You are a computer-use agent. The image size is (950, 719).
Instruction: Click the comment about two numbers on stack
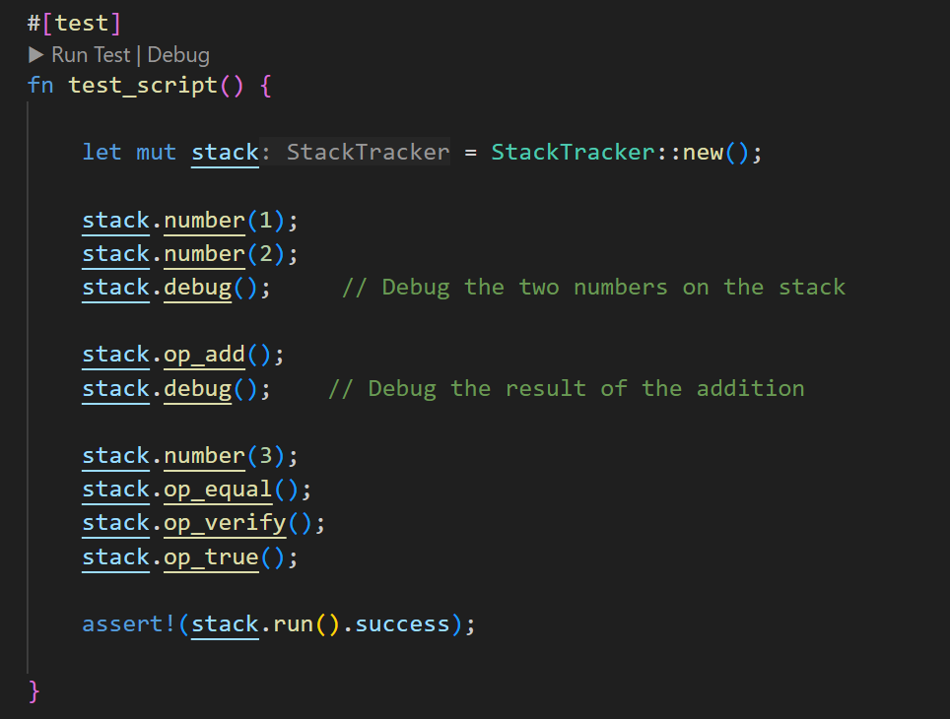(x=593, y=288)
